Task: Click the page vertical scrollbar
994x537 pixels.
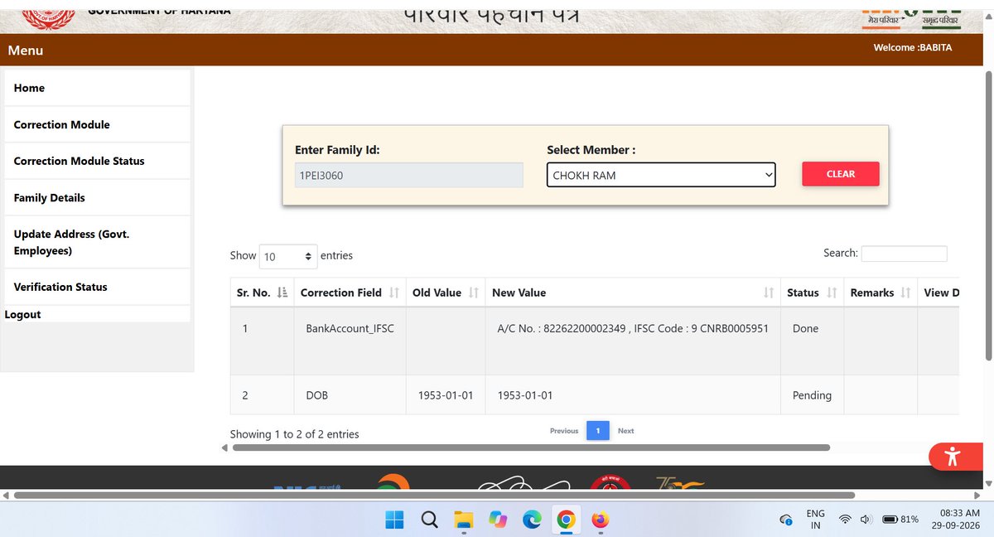Action: tap(988, 215)
